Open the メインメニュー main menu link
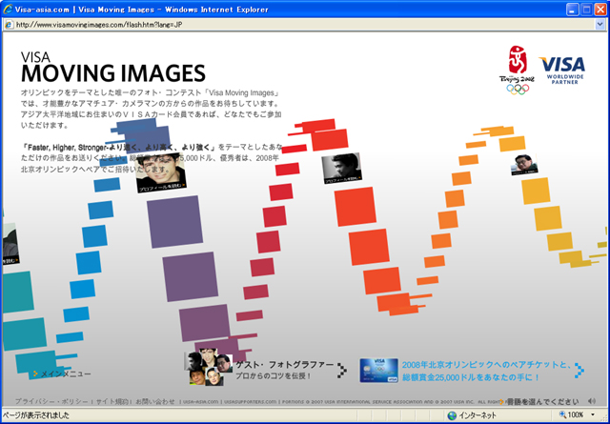 coord(62,374)
